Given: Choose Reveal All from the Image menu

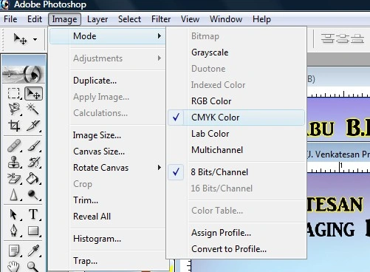Looking at the screenshot, I should tap(108, 217).
